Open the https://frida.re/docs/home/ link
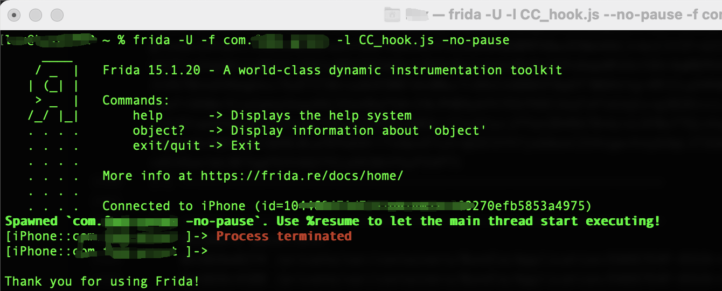This screenshot has width=722, height=291. coord(302,176)
